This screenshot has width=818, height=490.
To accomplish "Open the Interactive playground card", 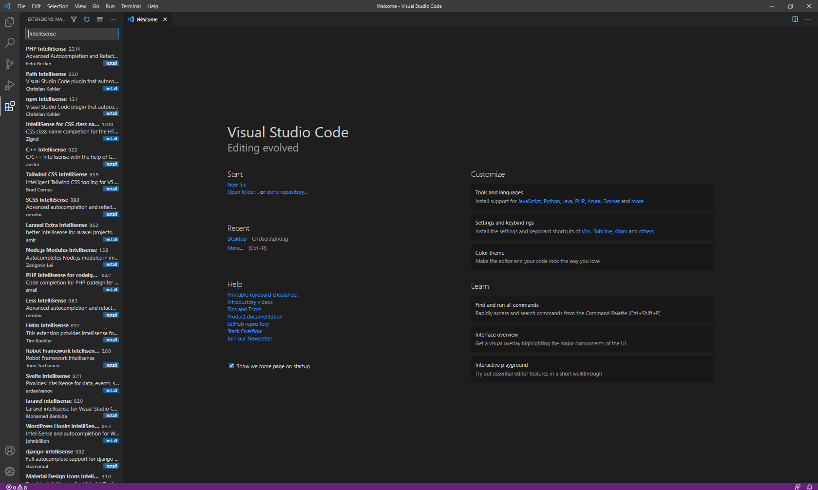I will click(592, 369).
